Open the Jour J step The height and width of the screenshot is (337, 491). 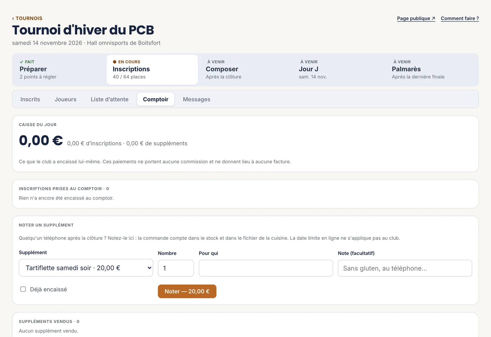(338, 70)
